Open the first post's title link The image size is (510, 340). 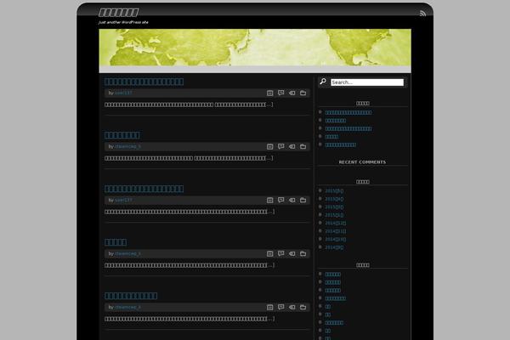(144, 82)
